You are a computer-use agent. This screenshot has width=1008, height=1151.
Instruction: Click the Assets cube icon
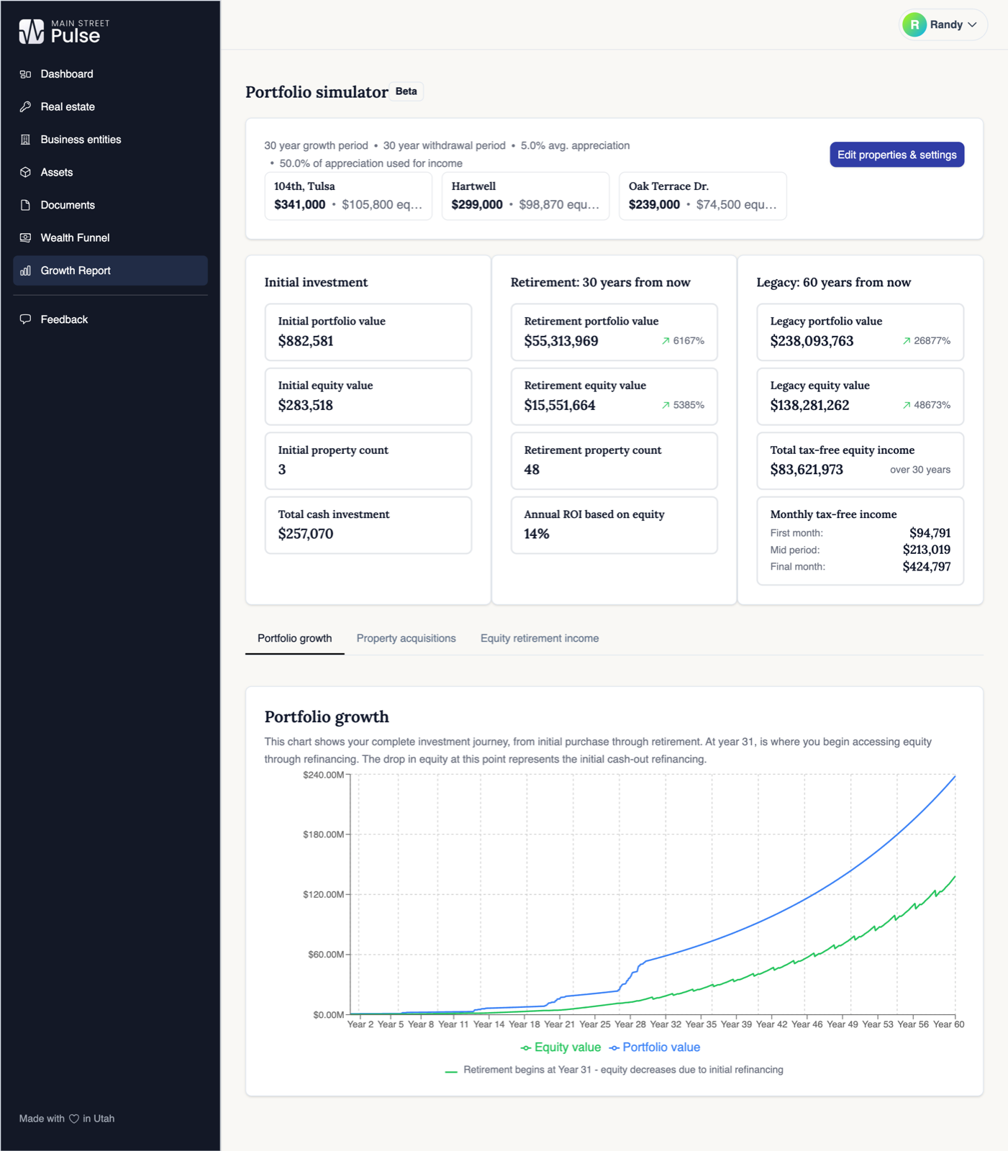[25, 172]
